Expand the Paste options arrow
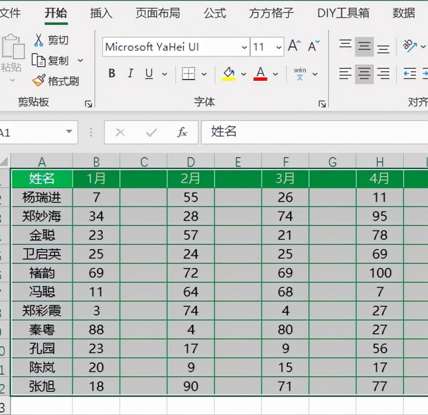The height and width of the screenshot is (415, 428). coord(12,80)
